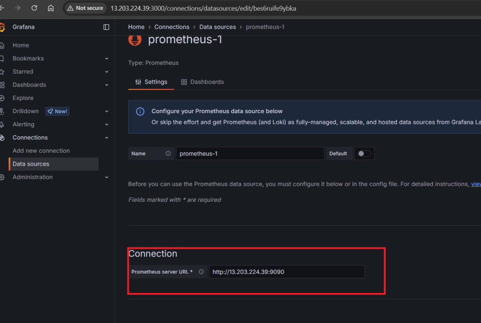Open Dashboards in the sidebar
Viewport: 481px width, 323px height.
29,85
